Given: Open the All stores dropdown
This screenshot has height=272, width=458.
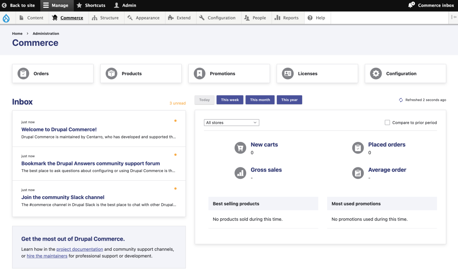Looking at the screenshot, I should click(x=231, y=123).
